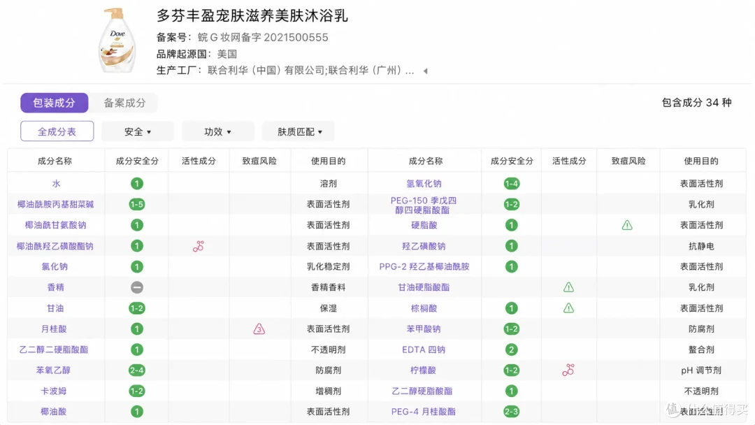Open ingredient link 椰油酰甘氨酸钠

(55, 225)
